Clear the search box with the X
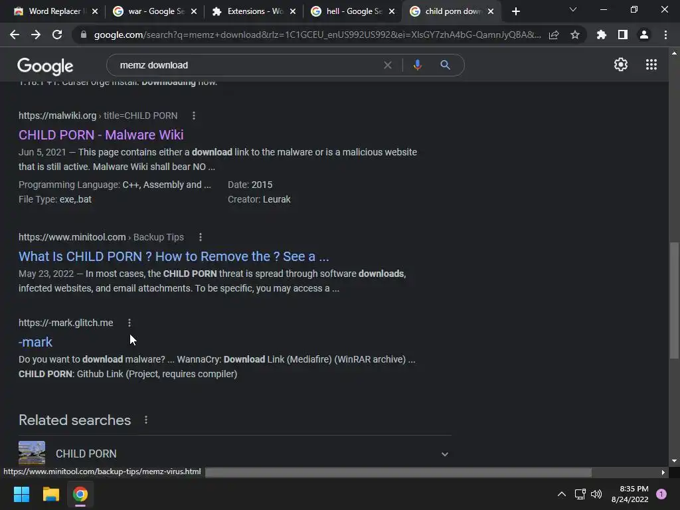Screen dimensions: 680x510 pos(388,65)
